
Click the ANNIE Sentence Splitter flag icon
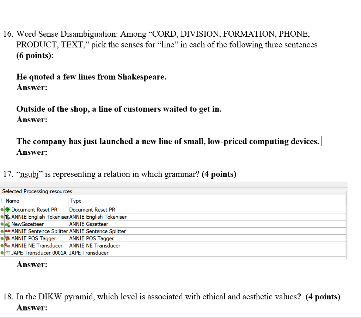coord(8,231)
